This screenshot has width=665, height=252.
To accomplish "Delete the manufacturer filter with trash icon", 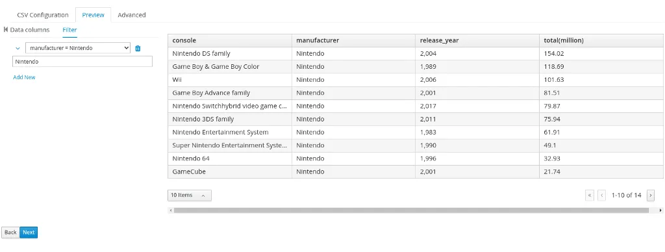I will pos(138,48).
